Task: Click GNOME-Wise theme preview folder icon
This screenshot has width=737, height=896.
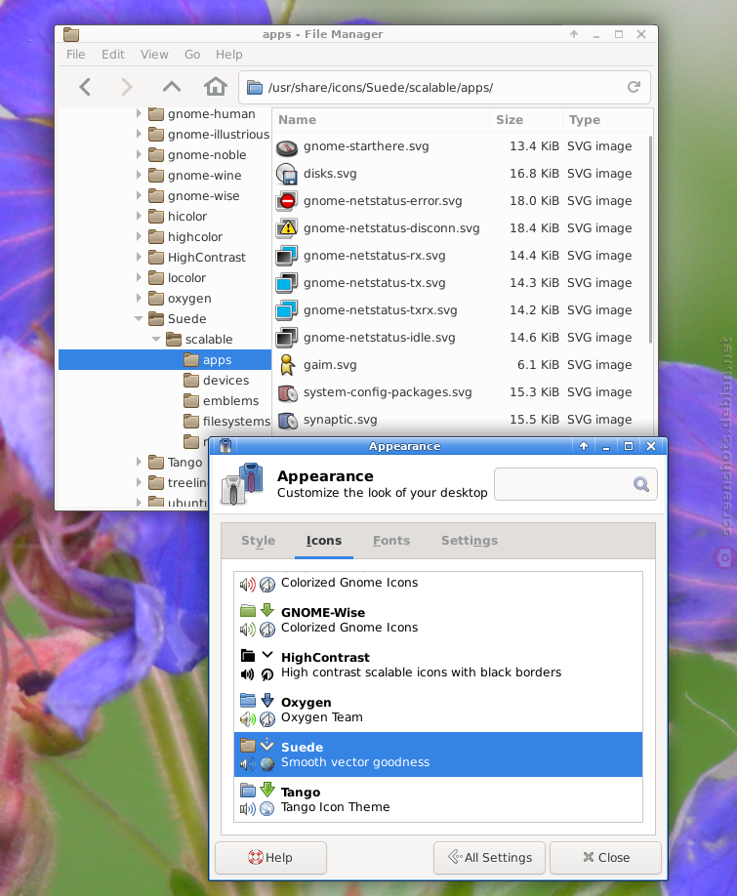Action: pyautogui.click(x=247, y=610)
